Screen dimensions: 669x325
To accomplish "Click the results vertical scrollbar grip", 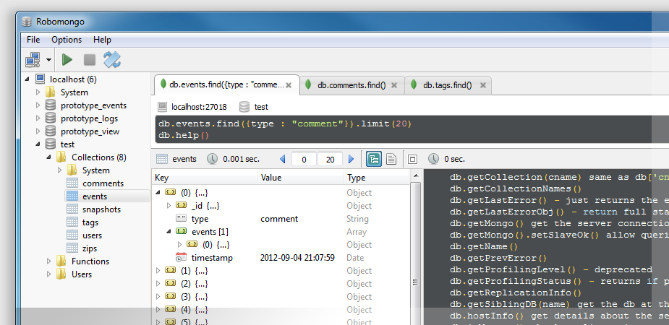I will coord(415,282).
